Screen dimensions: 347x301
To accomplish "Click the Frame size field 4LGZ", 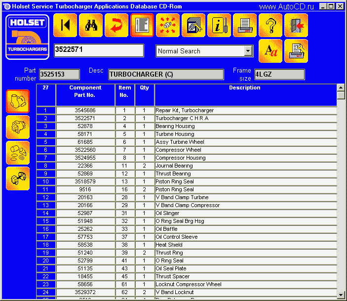I will coord(279,74).
